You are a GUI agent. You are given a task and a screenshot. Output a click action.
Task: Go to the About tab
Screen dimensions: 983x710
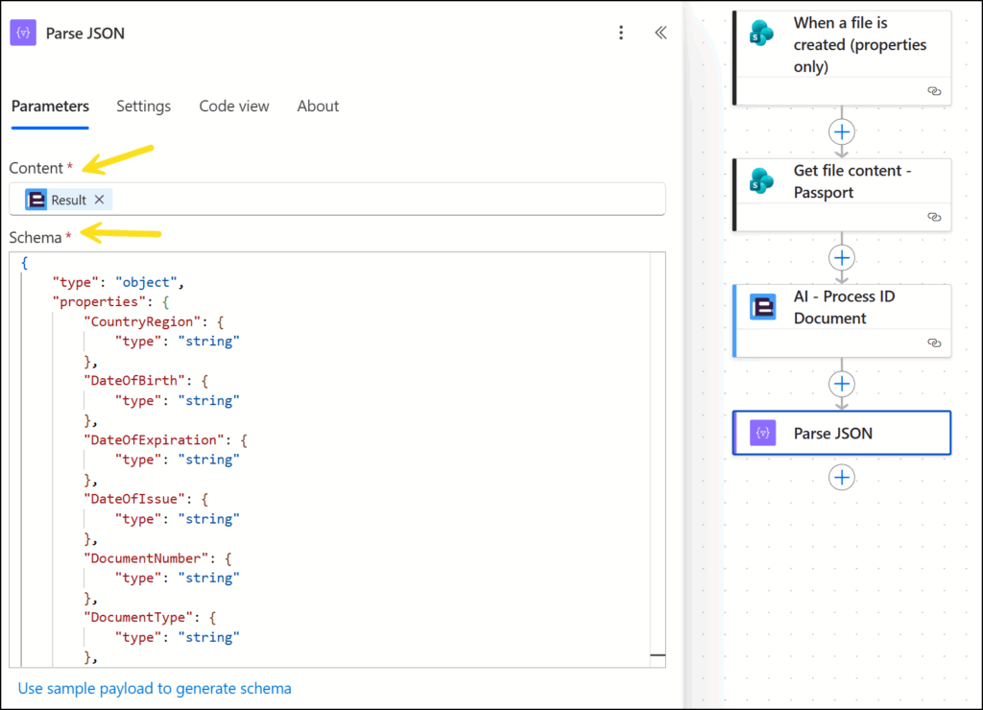click(318, 106)
